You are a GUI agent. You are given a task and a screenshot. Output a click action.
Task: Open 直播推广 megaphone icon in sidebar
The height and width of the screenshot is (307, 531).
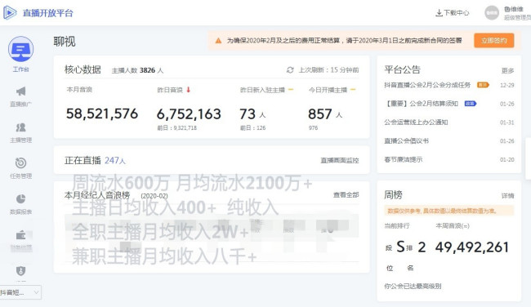click(x=21, y=91)
